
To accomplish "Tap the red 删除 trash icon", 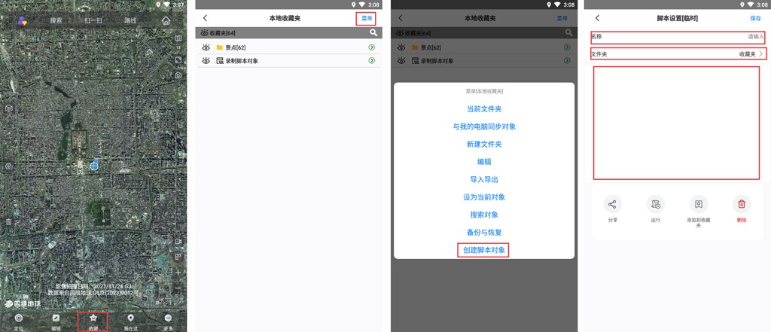I will click(x=742, y=204).
